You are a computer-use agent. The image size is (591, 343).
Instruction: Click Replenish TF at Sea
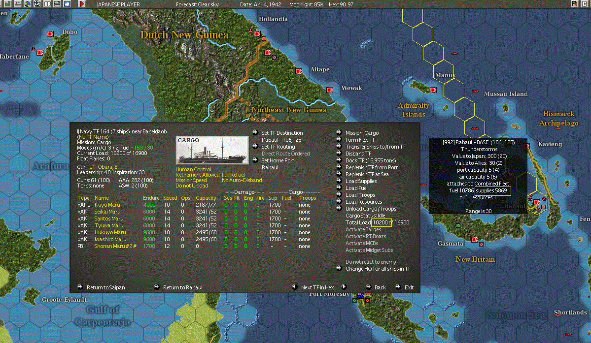tap(367, 174)
